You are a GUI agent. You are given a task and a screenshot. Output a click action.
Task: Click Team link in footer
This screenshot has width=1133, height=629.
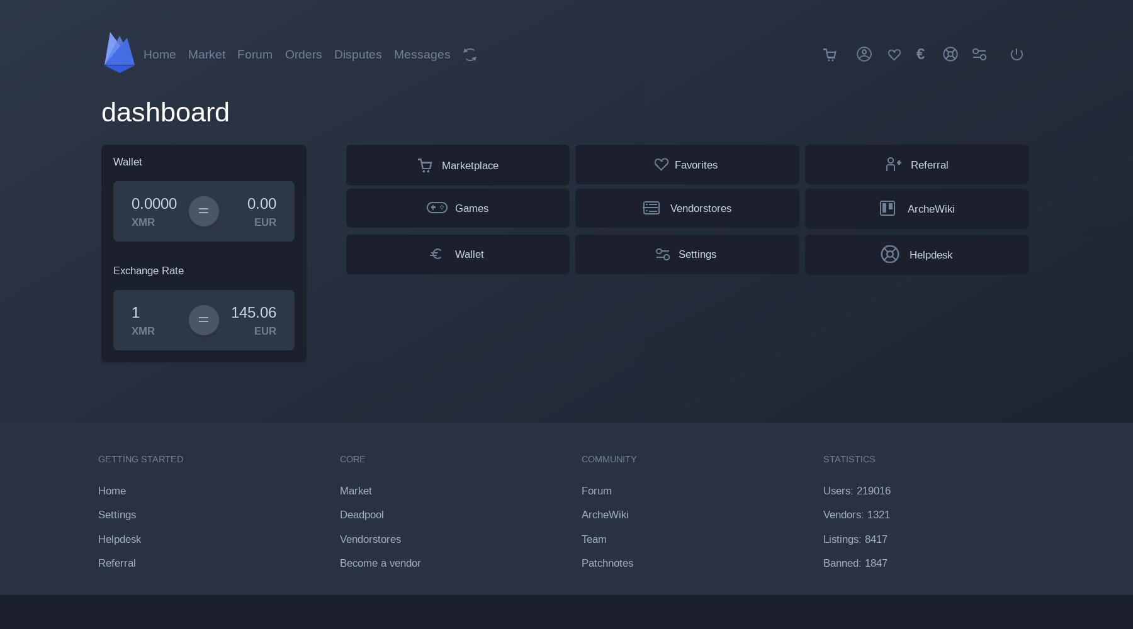pos(594,539)
